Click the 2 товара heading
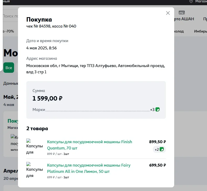Screen dimensions: 207x191 37,128
